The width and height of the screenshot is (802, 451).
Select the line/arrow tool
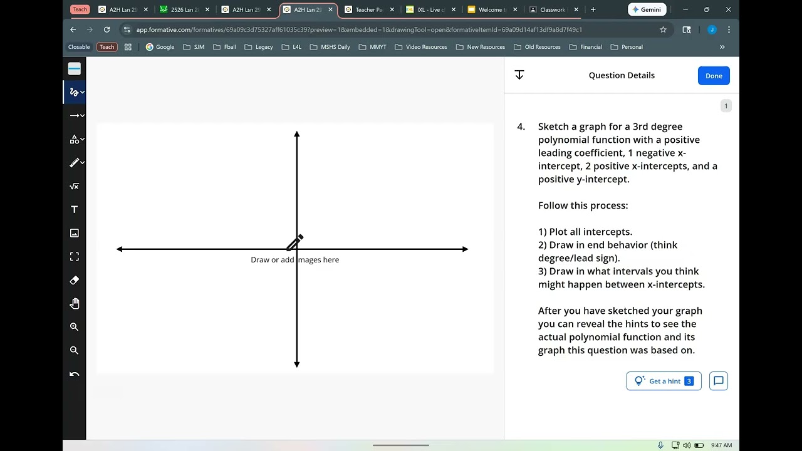coord(73,115)
